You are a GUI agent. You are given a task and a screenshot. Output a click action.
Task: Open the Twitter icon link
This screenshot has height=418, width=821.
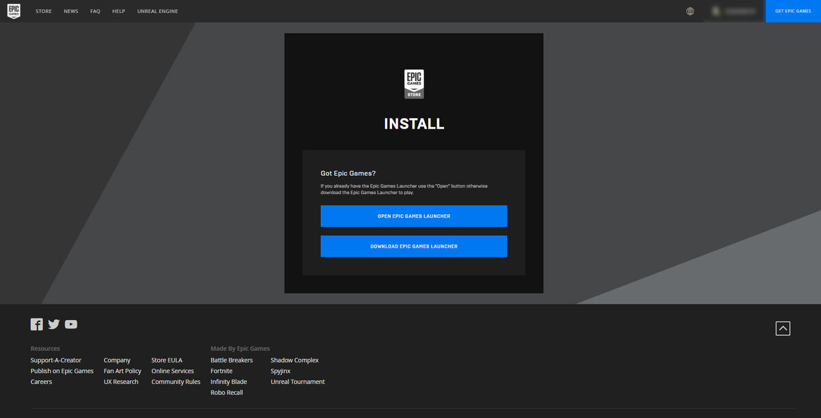[54, 324]
